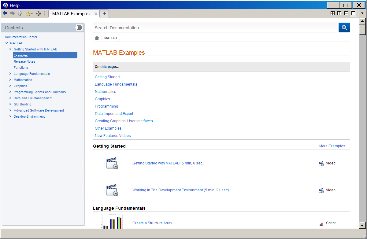Click the Video icon beside Getting Started with MATLAB
367x239 pixels.
[x=321, y=164]
